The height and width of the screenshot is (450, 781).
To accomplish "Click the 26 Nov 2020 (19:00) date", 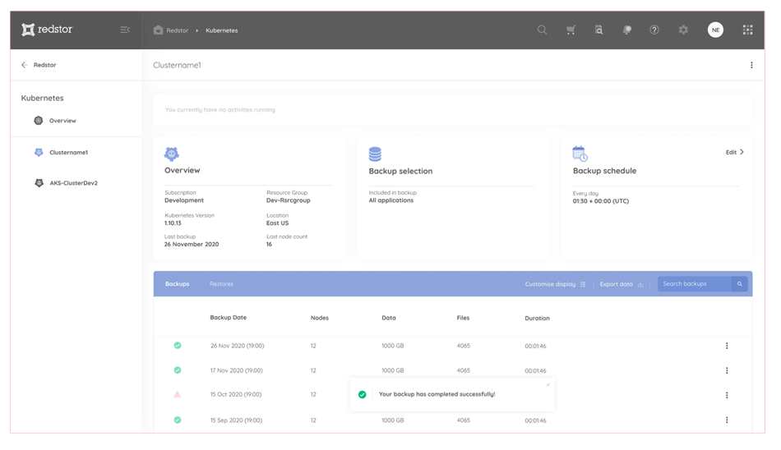I will tap(237, 346).
